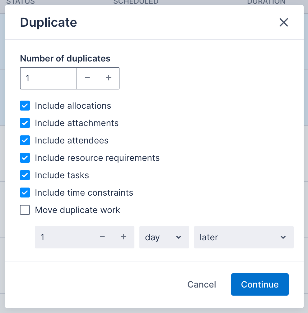Image resolution: width=308 pixels, height=313 pixels.
Task: Uncheck Include tasks
Action: point(25,175)
